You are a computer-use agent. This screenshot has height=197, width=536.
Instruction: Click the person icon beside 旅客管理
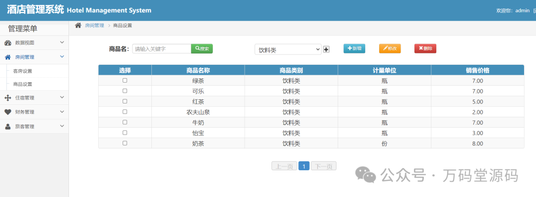[8, 126]
